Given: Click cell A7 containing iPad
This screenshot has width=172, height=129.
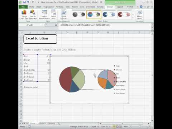Looking at the screenshot, I should pos(30,56).
